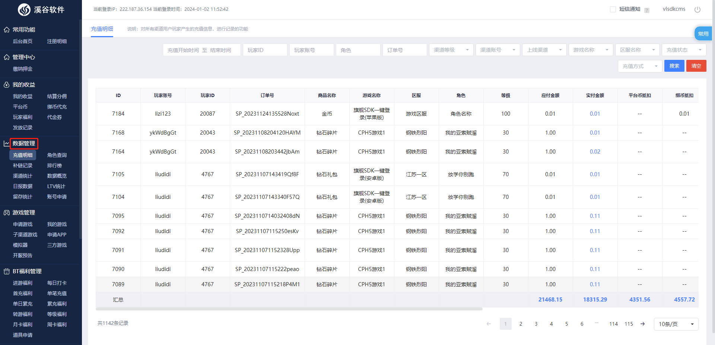This screenshot has height=345, width=715.
Task: Go to page 2
Action: [x=521, y=324]
